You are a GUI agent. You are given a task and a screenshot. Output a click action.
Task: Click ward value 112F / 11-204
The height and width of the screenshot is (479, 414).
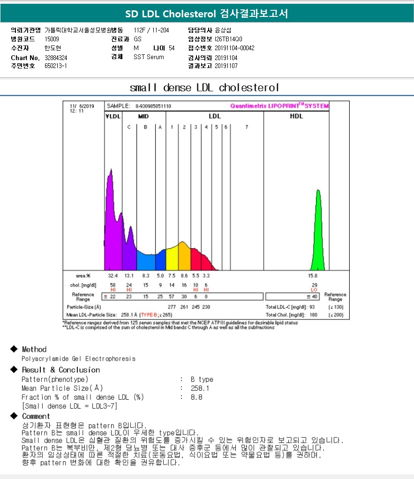[151, 30]
